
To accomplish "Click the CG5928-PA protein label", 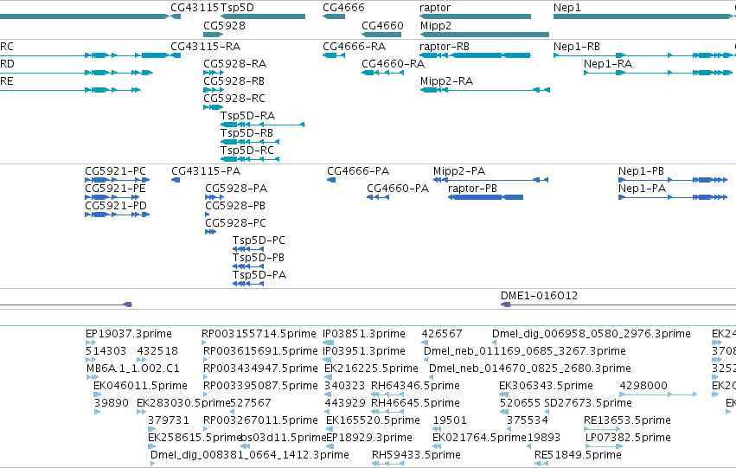I will tap(236, 189).
